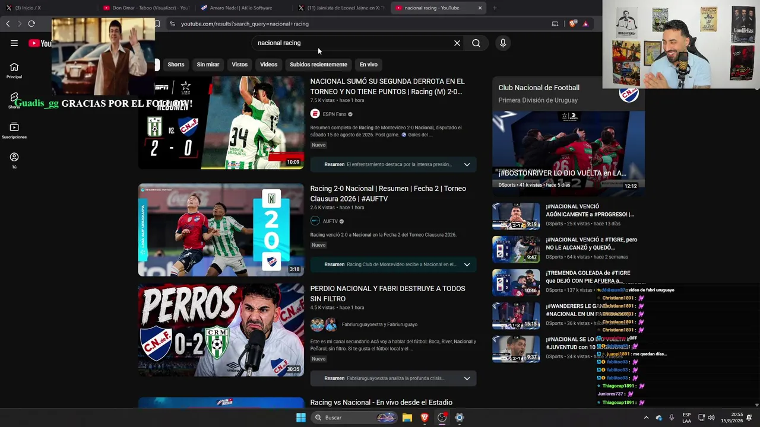
Task: Click the Brave Rewards triangle icon
Action: [x=585, y=24]
